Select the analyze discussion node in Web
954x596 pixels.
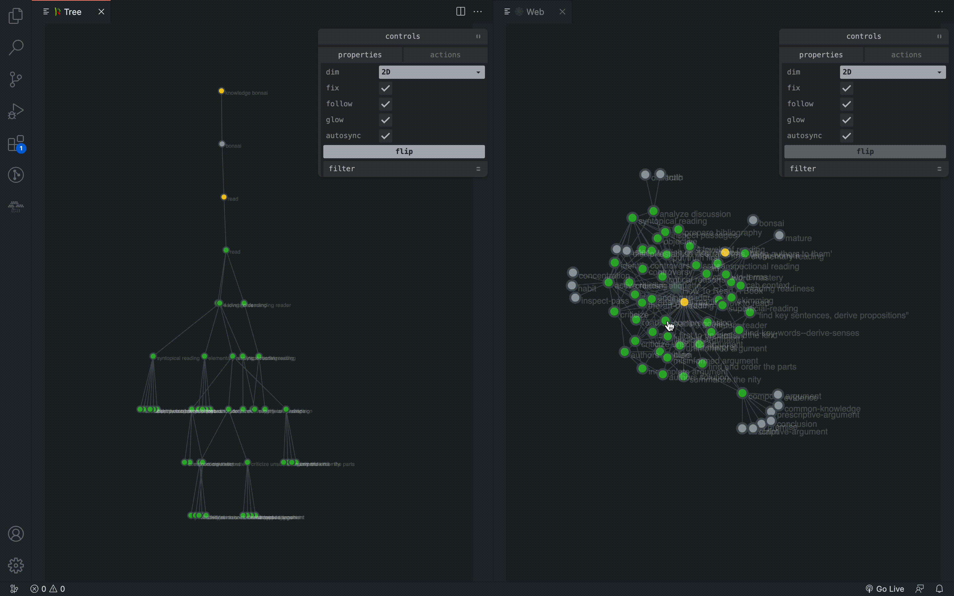click(x=653, y=211)
